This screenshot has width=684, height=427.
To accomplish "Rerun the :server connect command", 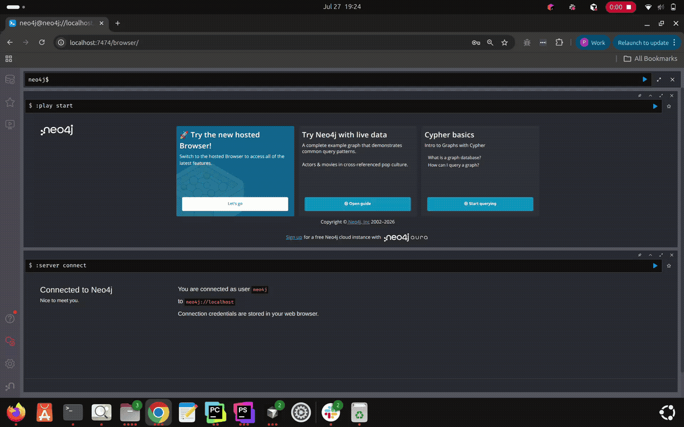I will (655, 265).
